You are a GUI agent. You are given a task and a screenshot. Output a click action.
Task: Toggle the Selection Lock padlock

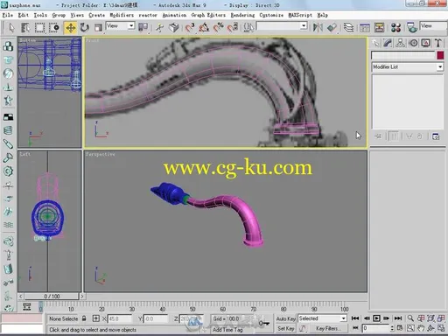pos(84,318)
